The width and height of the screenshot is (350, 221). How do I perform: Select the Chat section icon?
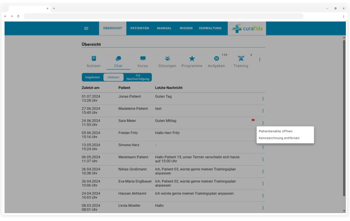pyautogui.click(x=118, y=58)
